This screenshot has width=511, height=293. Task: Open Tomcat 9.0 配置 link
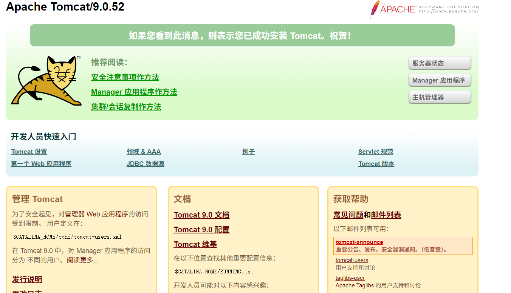201,230
